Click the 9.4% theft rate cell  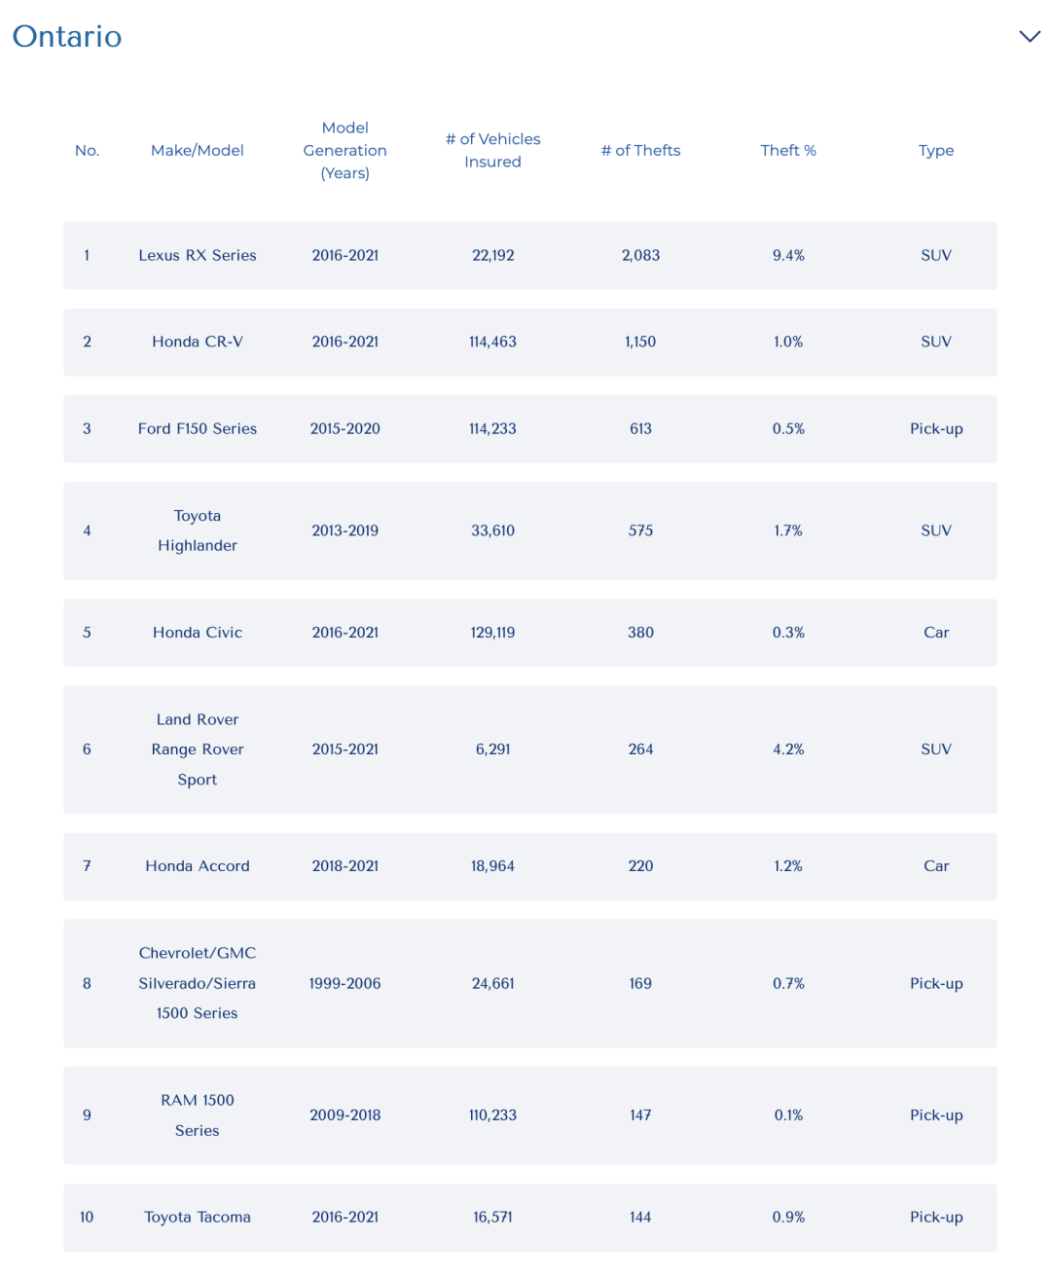(x=788, y=255)
